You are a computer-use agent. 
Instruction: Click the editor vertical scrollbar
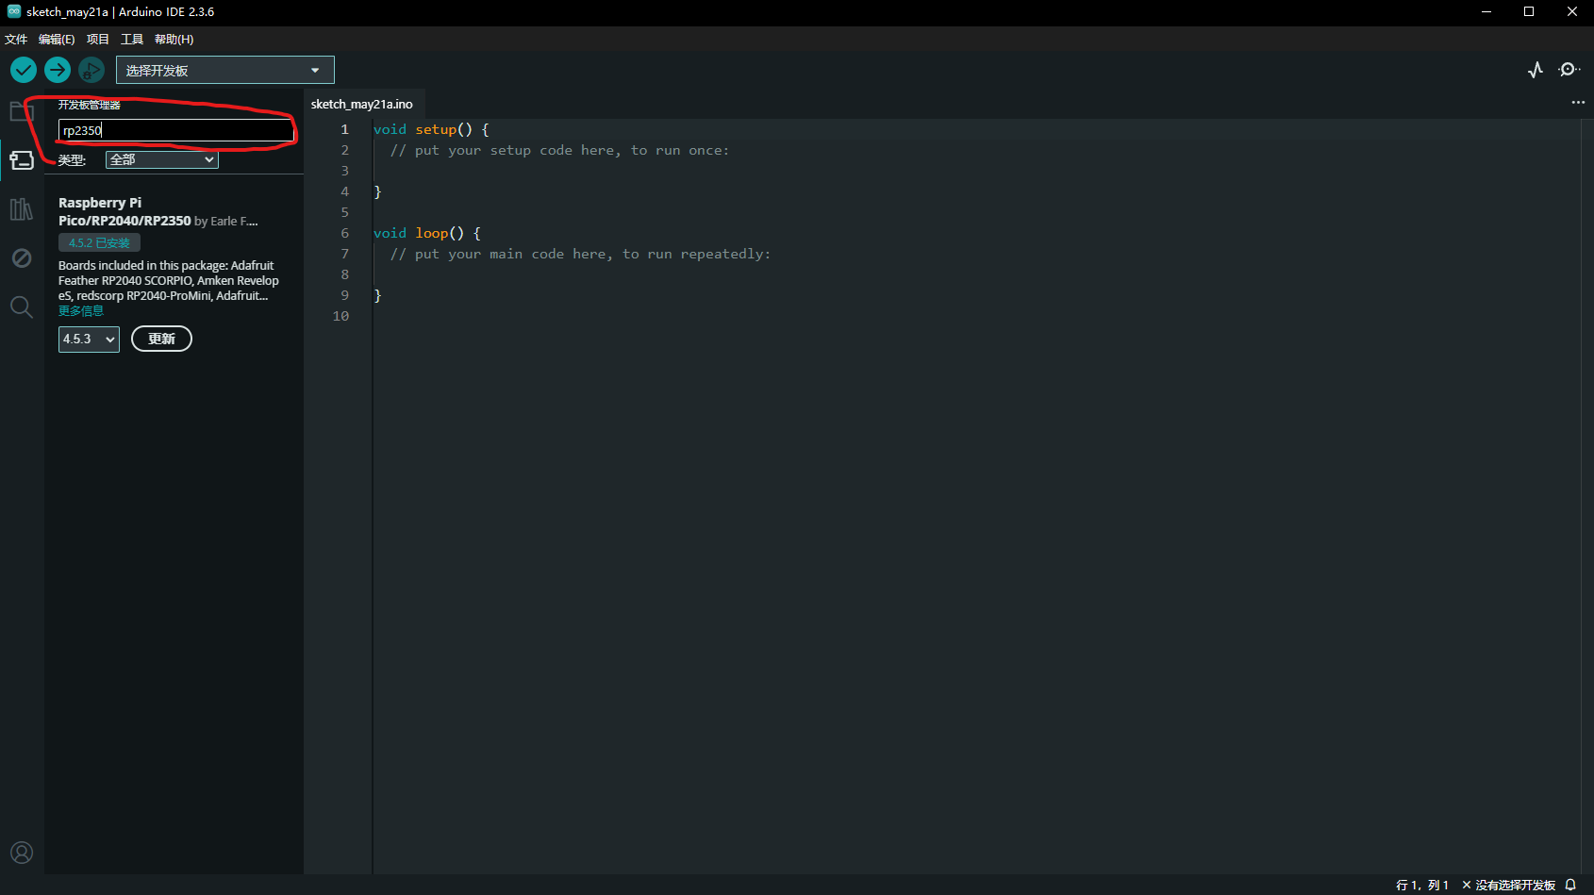point(1587,495)
